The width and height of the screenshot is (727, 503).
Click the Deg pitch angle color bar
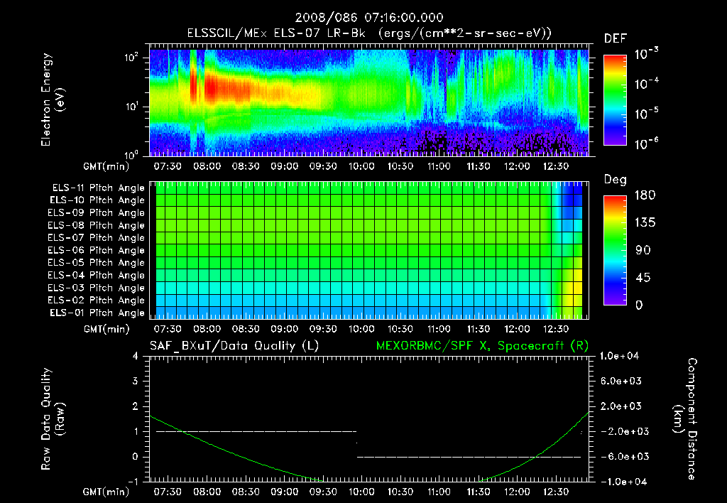pyautogui.click(x=615, y=251)
